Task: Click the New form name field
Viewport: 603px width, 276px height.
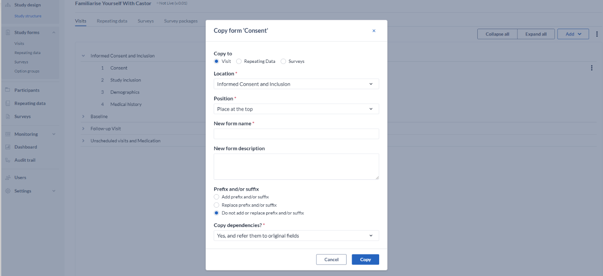Action: coord(296,134)
